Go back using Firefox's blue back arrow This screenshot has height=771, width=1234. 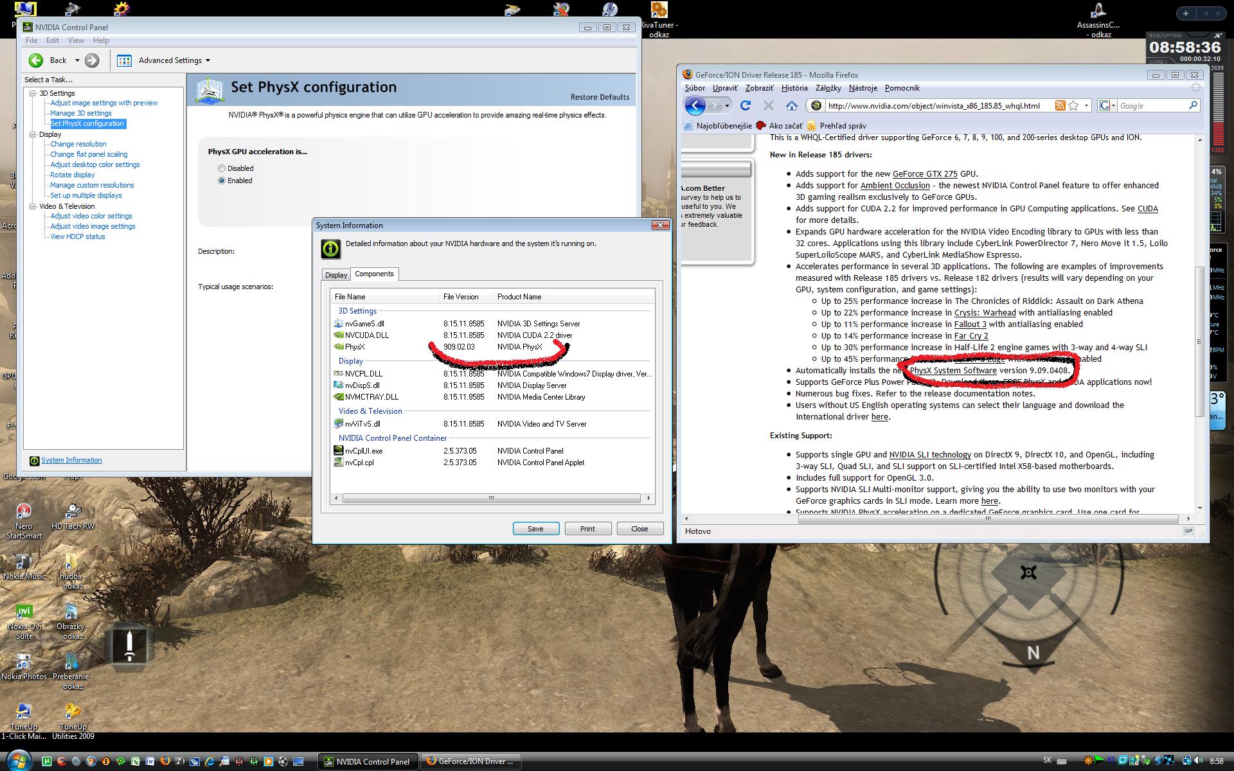coord(695,105)
